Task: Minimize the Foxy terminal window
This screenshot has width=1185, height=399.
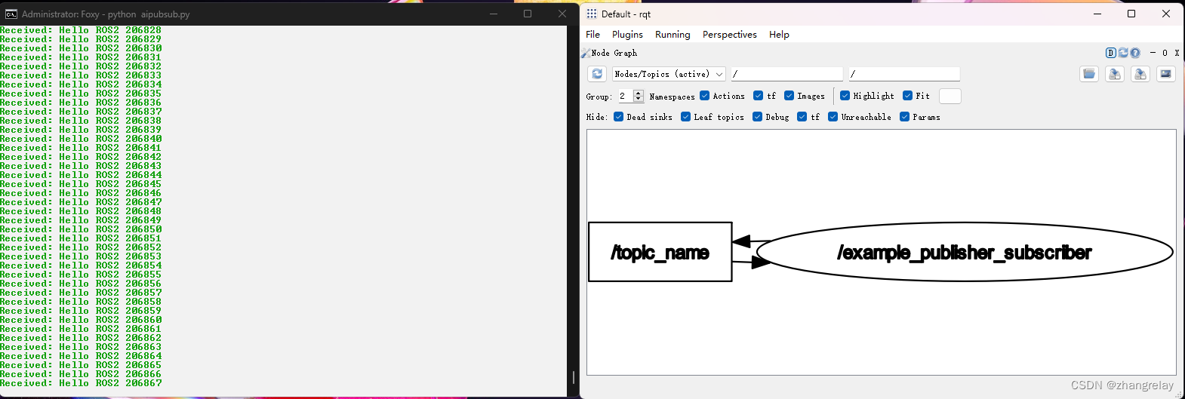Action: [494, 14]
